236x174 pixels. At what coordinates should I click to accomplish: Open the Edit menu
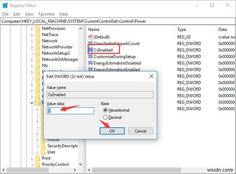point(17,14)
